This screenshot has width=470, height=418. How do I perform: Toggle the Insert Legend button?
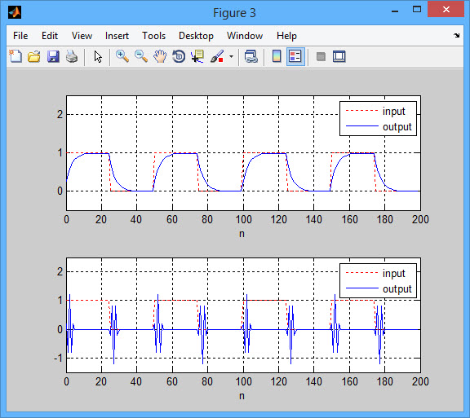tap(295, 56)
